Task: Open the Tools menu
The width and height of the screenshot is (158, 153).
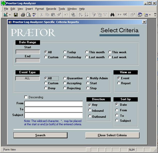Action: click(x=62, y=9)
